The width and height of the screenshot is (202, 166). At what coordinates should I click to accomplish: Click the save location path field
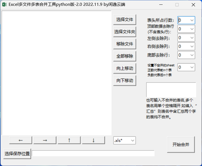pos(93,153)
